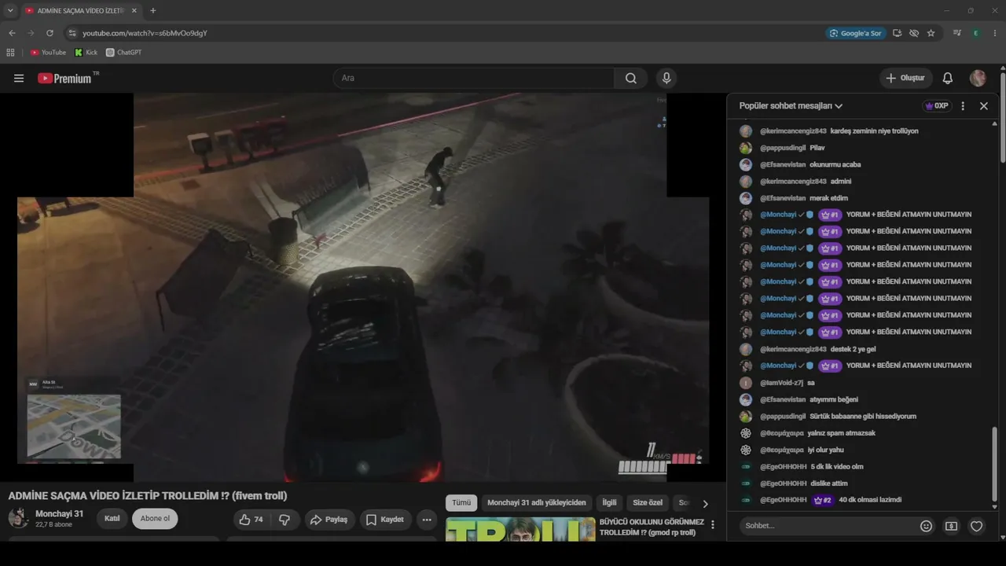The height and width of the screenshot is (566, 1006).
Task: Open Monchayi 31 channel avatar
Action: point(18,518)
